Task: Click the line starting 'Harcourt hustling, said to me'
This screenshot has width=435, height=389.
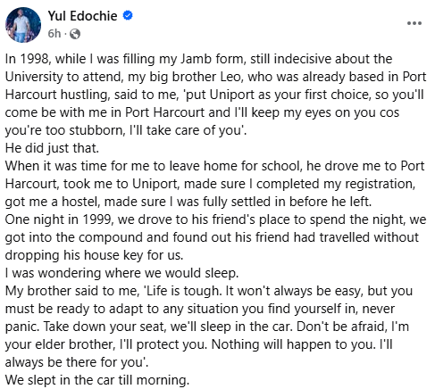Action: 214,95
